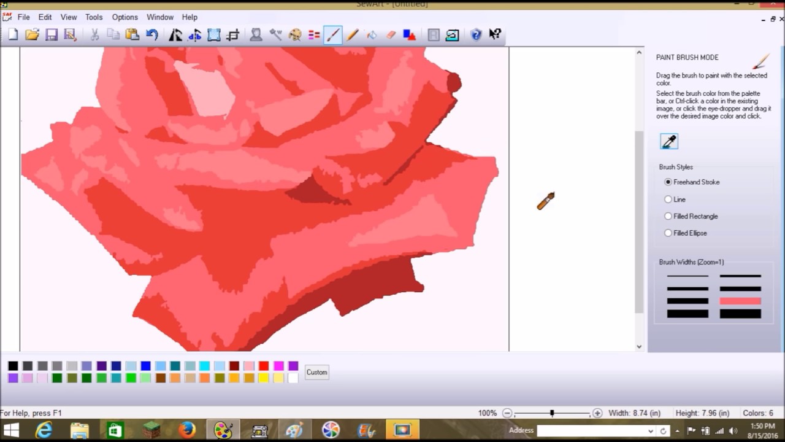
Task: Pick the magenta palette swatch
Action: [x=278, y=366]
